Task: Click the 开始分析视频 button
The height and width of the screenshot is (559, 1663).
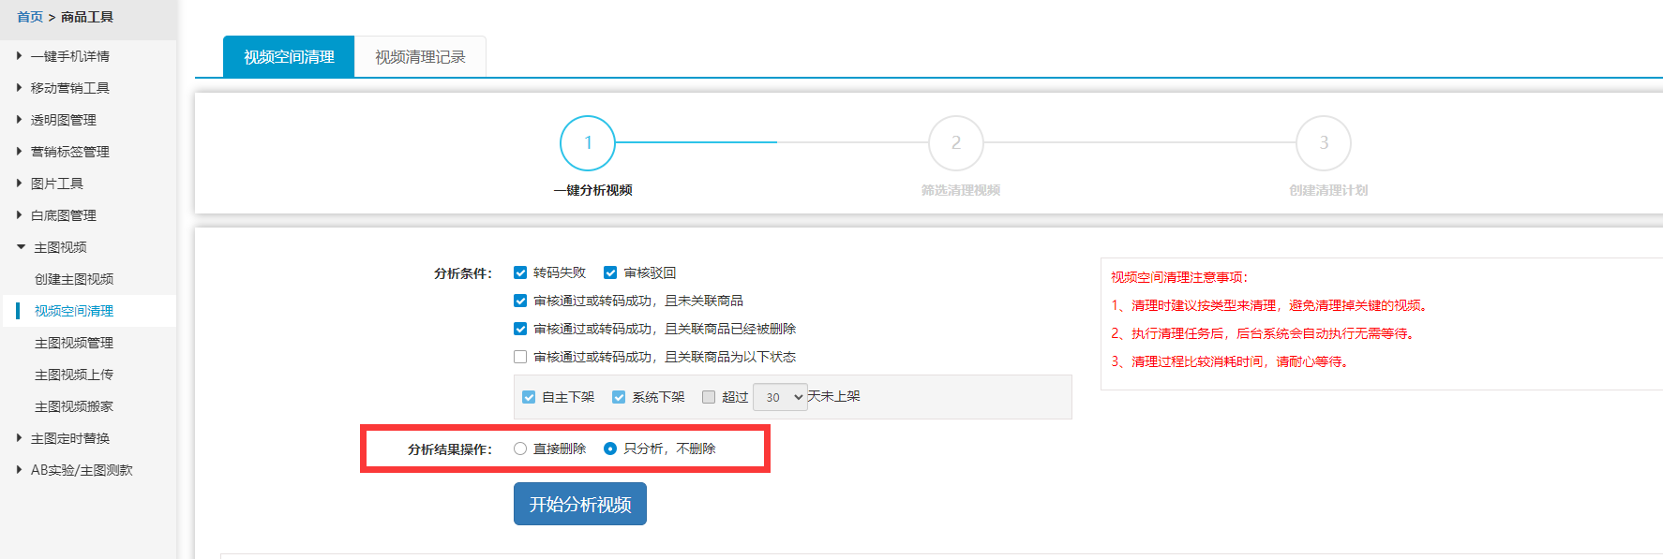Action: 579,504
